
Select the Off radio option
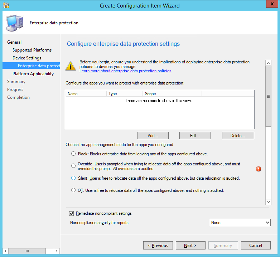click(x=73, y=190)
